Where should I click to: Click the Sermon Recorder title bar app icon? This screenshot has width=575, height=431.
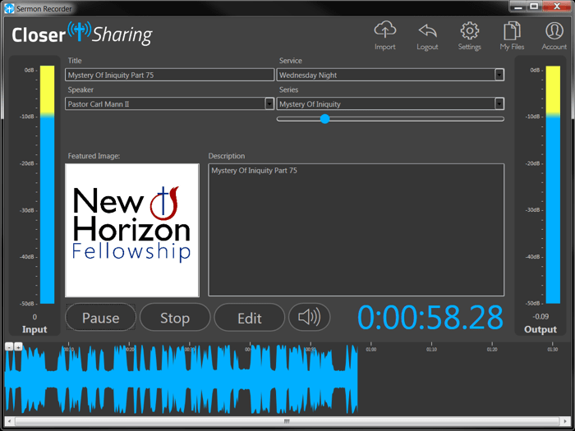click(9, 8)
